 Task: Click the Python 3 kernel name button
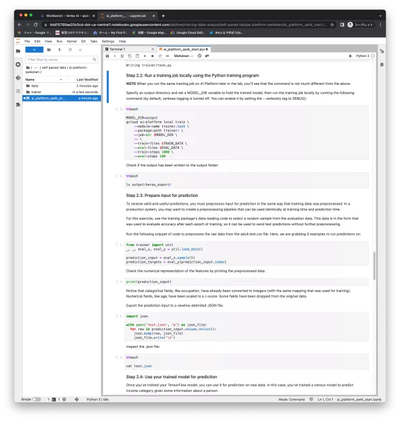point(363,56)
